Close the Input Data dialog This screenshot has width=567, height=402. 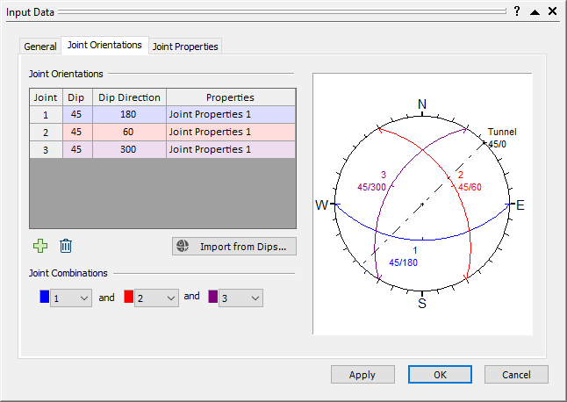point(552,11)
